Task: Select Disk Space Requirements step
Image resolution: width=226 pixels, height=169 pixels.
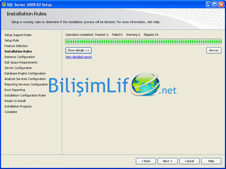Action: [x=21, y=62]
